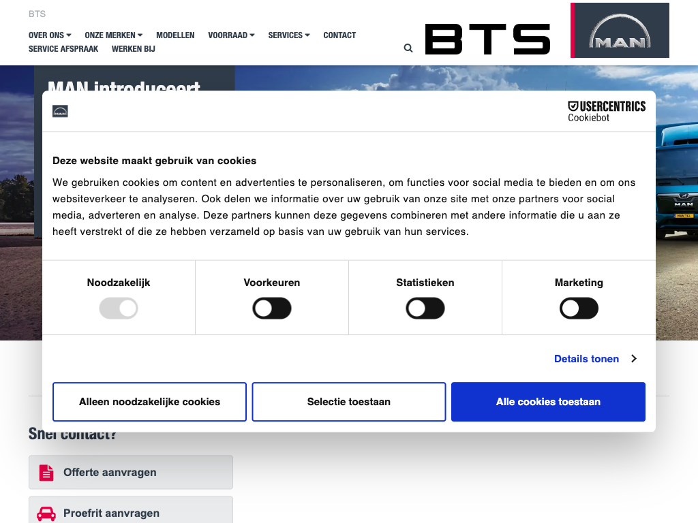698x523 pixels.
Task: Click the small MAN logo in cookie dialog
Action: (60, 112)
